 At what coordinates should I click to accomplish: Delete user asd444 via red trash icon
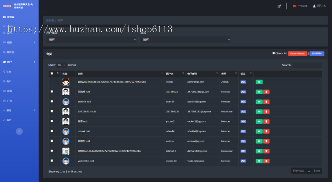coord(266,102)
